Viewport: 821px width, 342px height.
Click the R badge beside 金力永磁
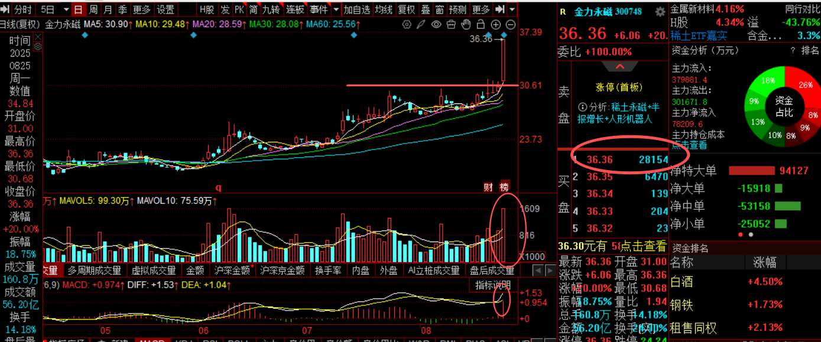563,12
